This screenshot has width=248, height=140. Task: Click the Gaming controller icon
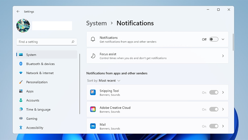(x=21, y=118)
